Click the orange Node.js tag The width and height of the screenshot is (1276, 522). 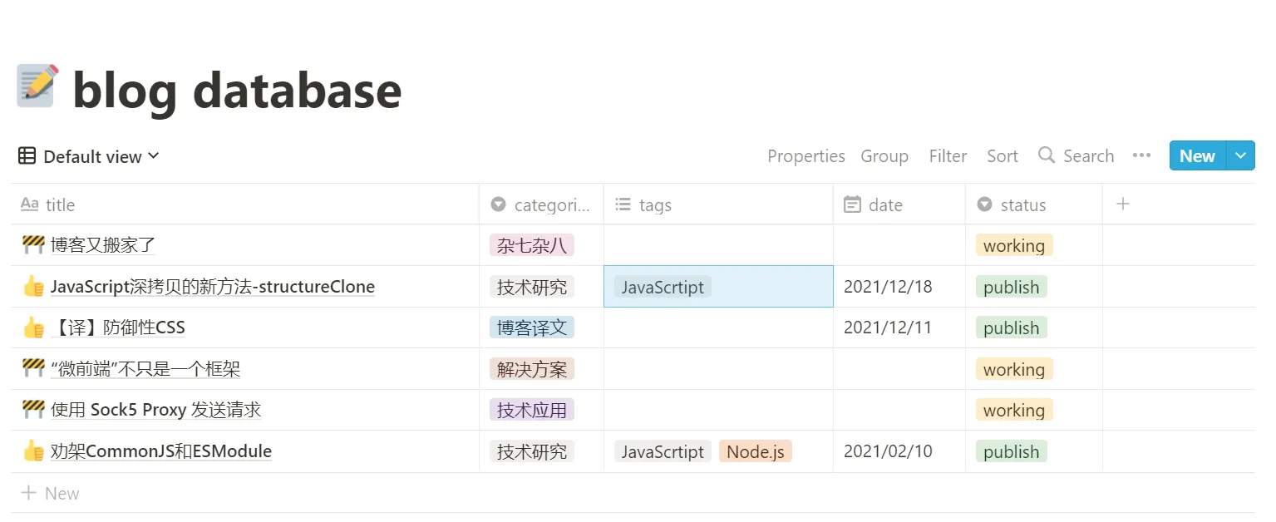click(755, 451)
